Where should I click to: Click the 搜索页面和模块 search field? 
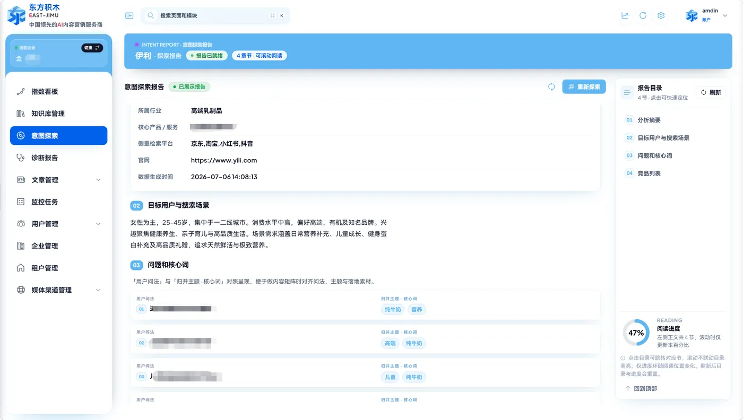point(215,16)
